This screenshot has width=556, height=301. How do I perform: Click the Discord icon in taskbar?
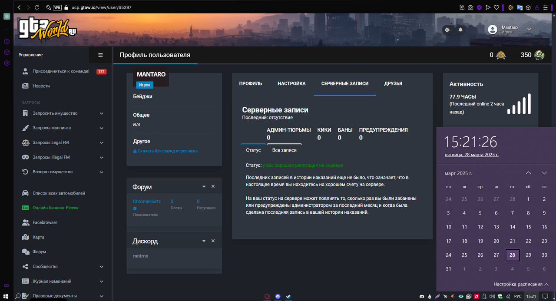coord(278,297)
